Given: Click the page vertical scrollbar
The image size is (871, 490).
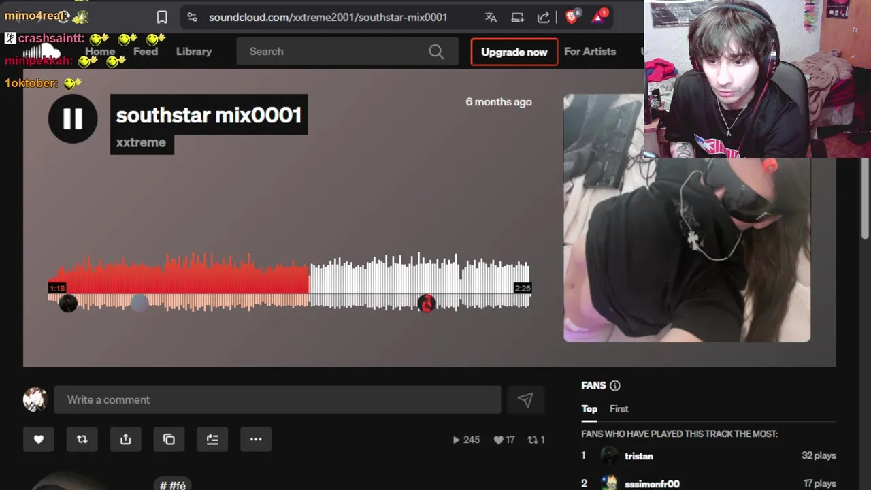Looking at the screenshot, I should point(865,197).
